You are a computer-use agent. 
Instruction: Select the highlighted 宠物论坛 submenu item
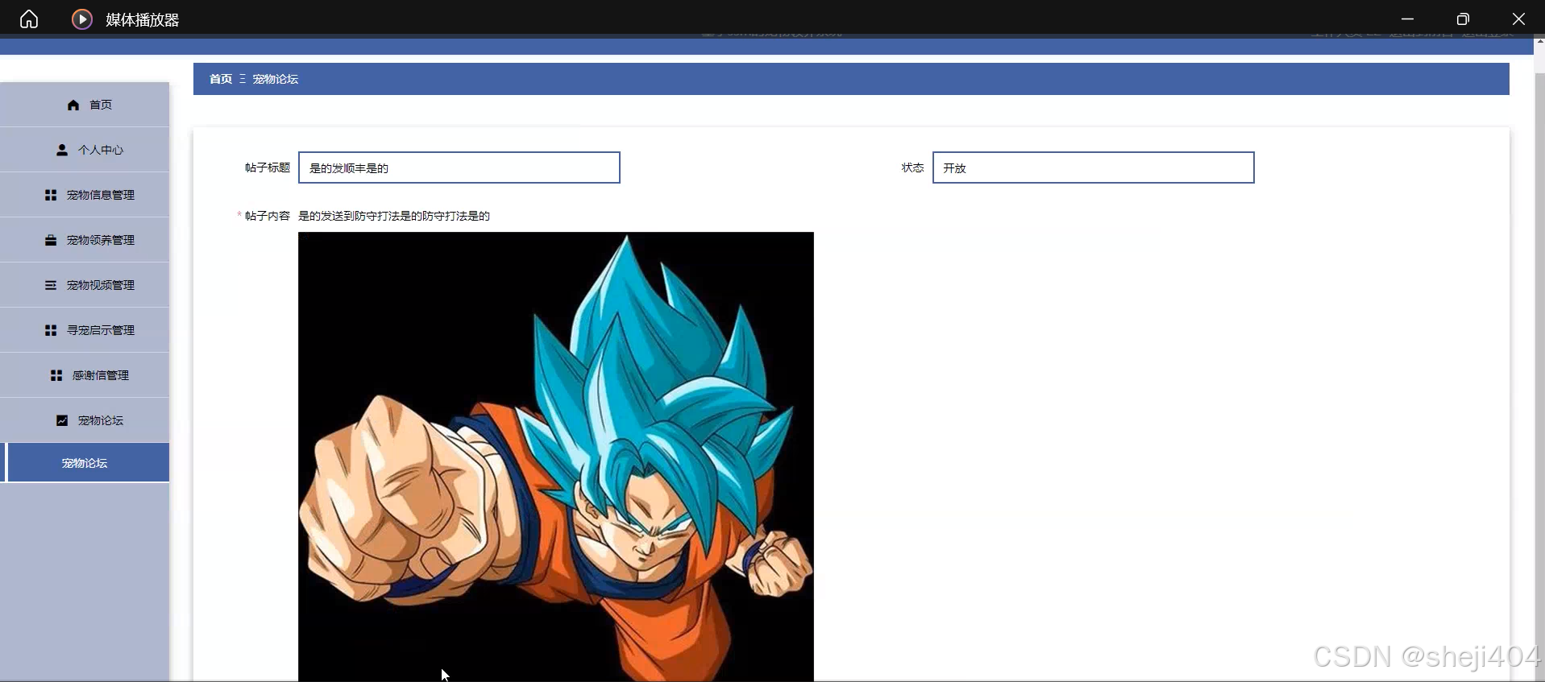point(85,463)
